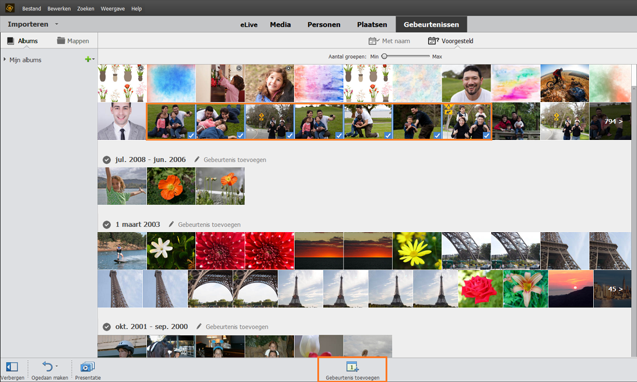Click pencil icon next to okt. 2001 group
The height and width of the screenshot is (382, 637).
tap(199, 327)
